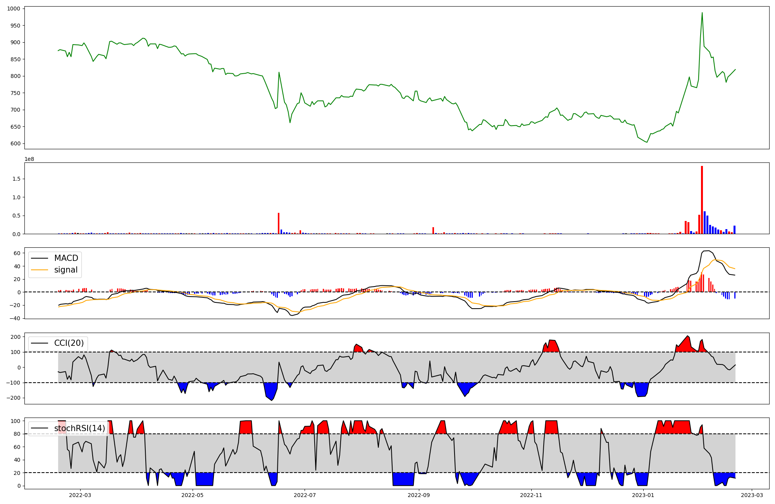Screen dimensions: 775x504
Task: Click the 1000 price axis tick label
Action: [x=14, y=9]
